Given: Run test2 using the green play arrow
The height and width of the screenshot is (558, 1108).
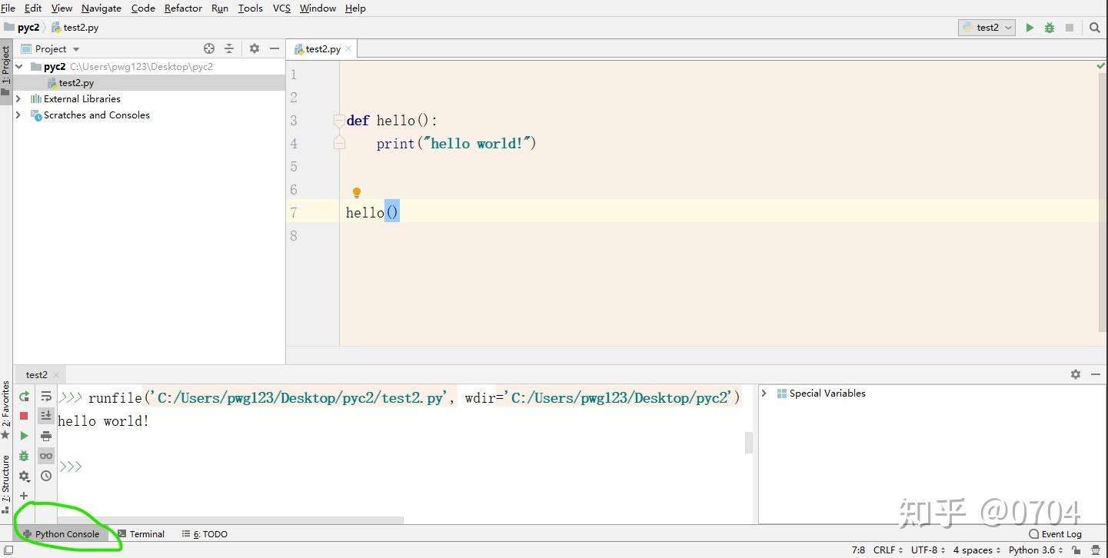Looking at the screenshot, I should [x=1030, y=27].
